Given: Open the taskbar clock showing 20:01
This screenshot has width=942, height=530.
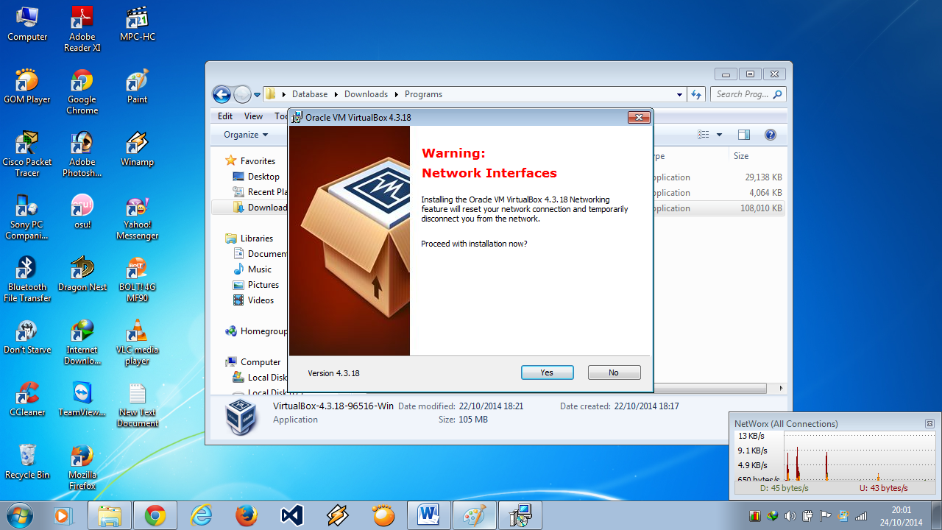Looking at the screenshot, I should tap(901, 515).
